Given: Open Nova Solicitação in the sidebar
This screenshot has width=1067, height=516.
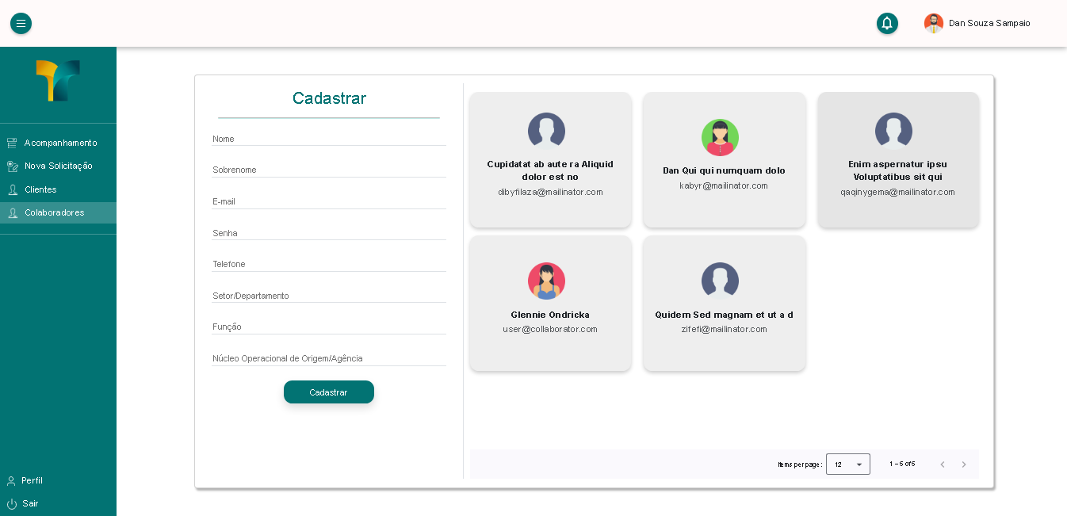Looking at the screenshot, I should (x=58, y=166).
